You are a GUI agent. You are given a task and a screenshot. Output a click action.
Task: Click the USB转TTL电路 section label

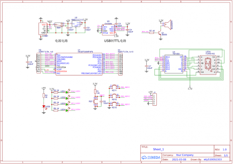click(x=115, y=40)
